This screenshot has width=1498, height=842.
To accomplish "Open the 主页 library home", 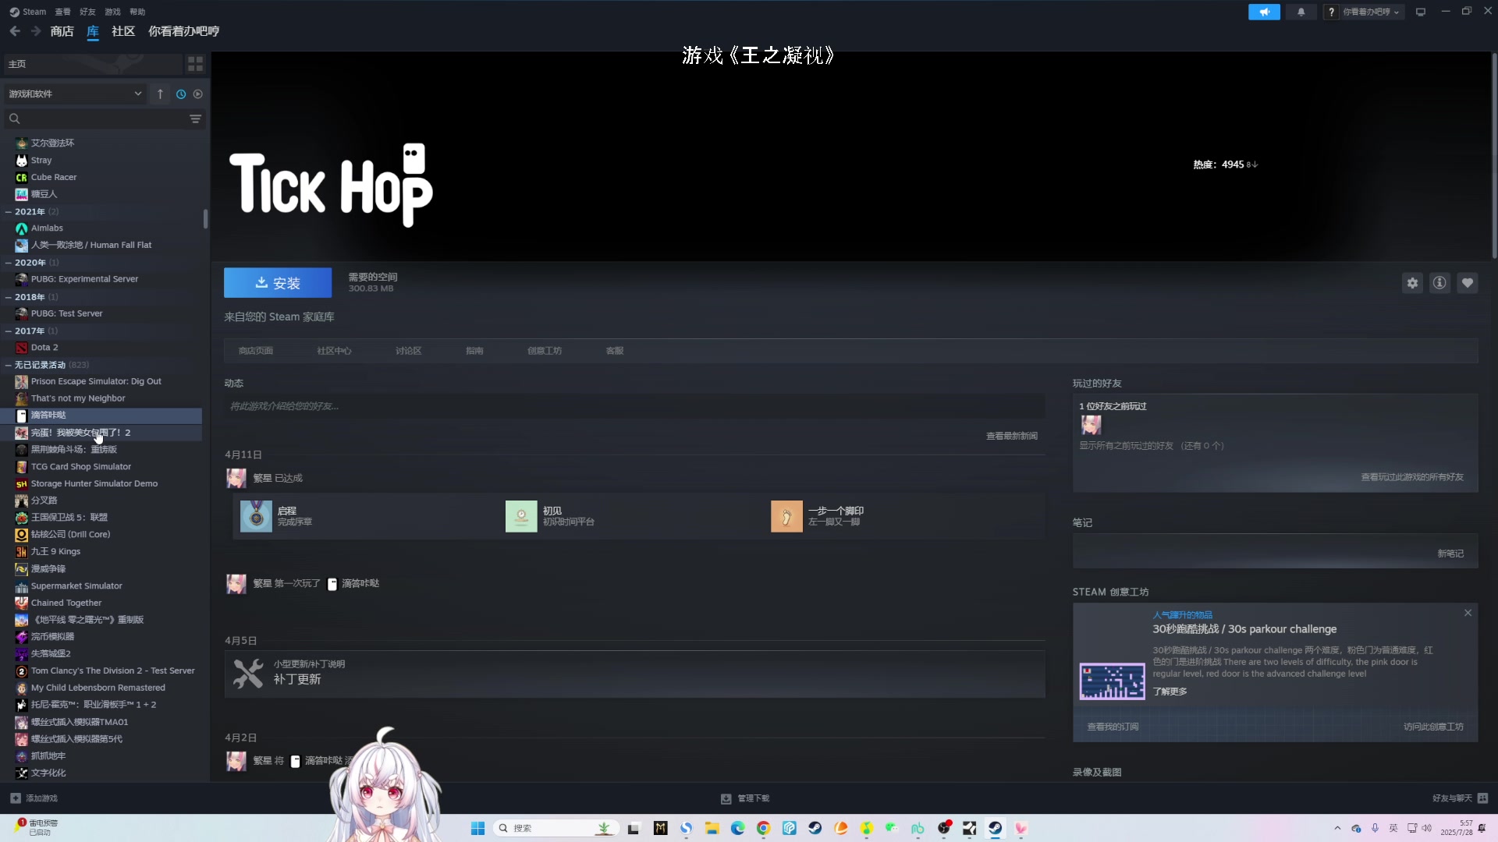I will [92, 64].
